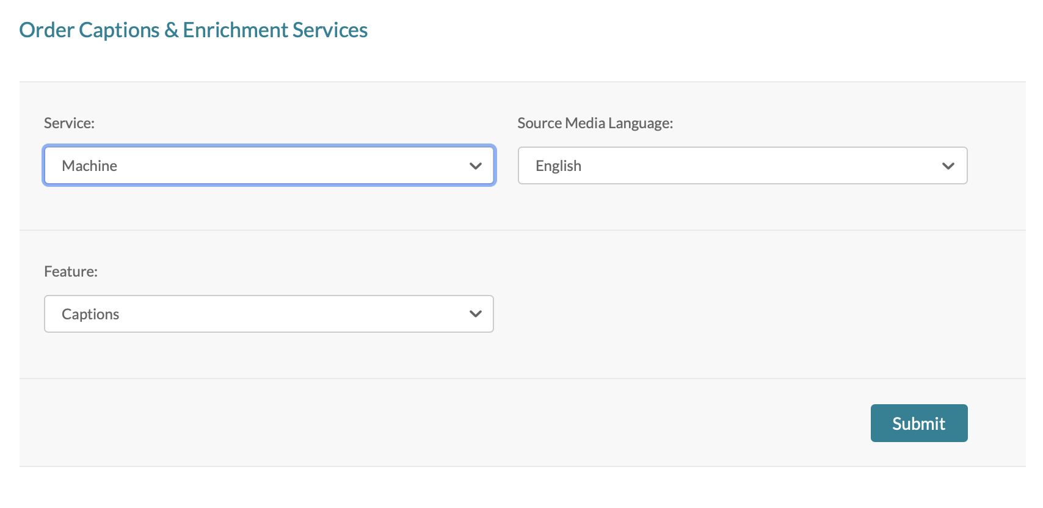Click the chevron arrow in Service dropdown

pyautogui.click(x=475, y=166)
